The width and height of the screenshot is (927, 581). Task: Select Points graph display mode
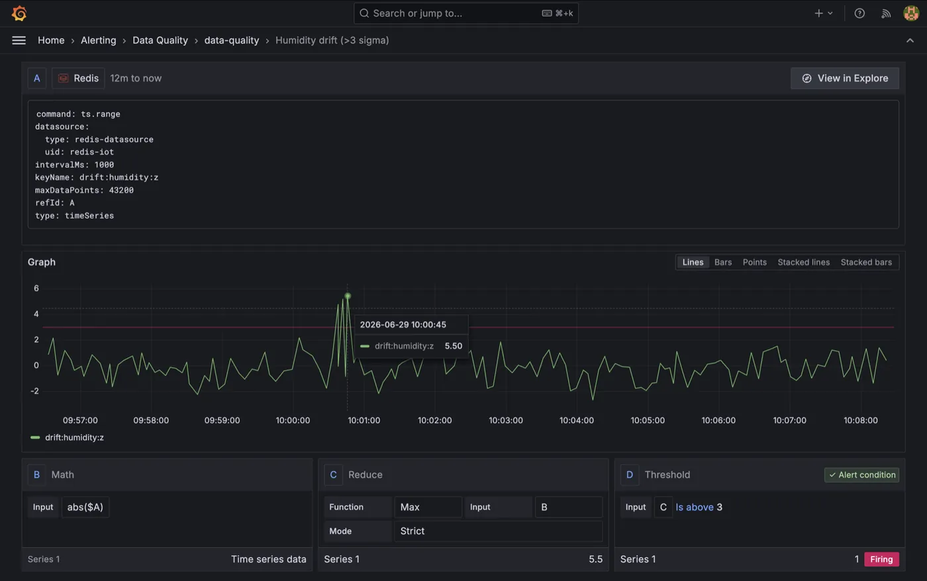coord(755,262)
